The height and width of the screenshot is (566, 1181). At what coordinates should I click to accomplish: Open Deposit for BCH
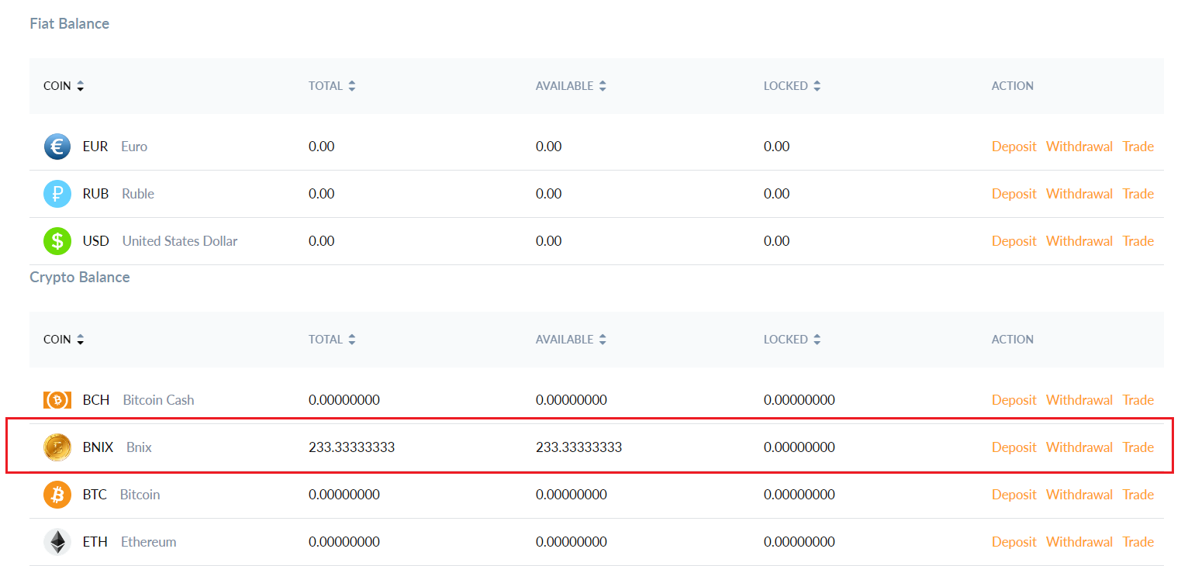1014,400
